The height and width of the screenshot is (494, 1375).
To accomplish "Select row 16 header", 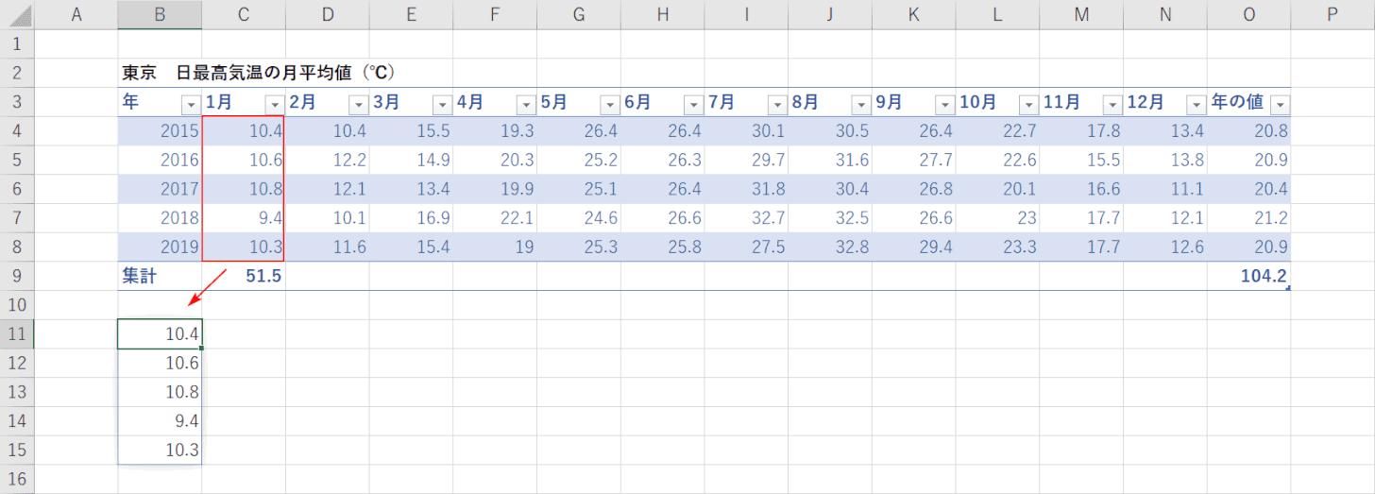I will (17, 479).
